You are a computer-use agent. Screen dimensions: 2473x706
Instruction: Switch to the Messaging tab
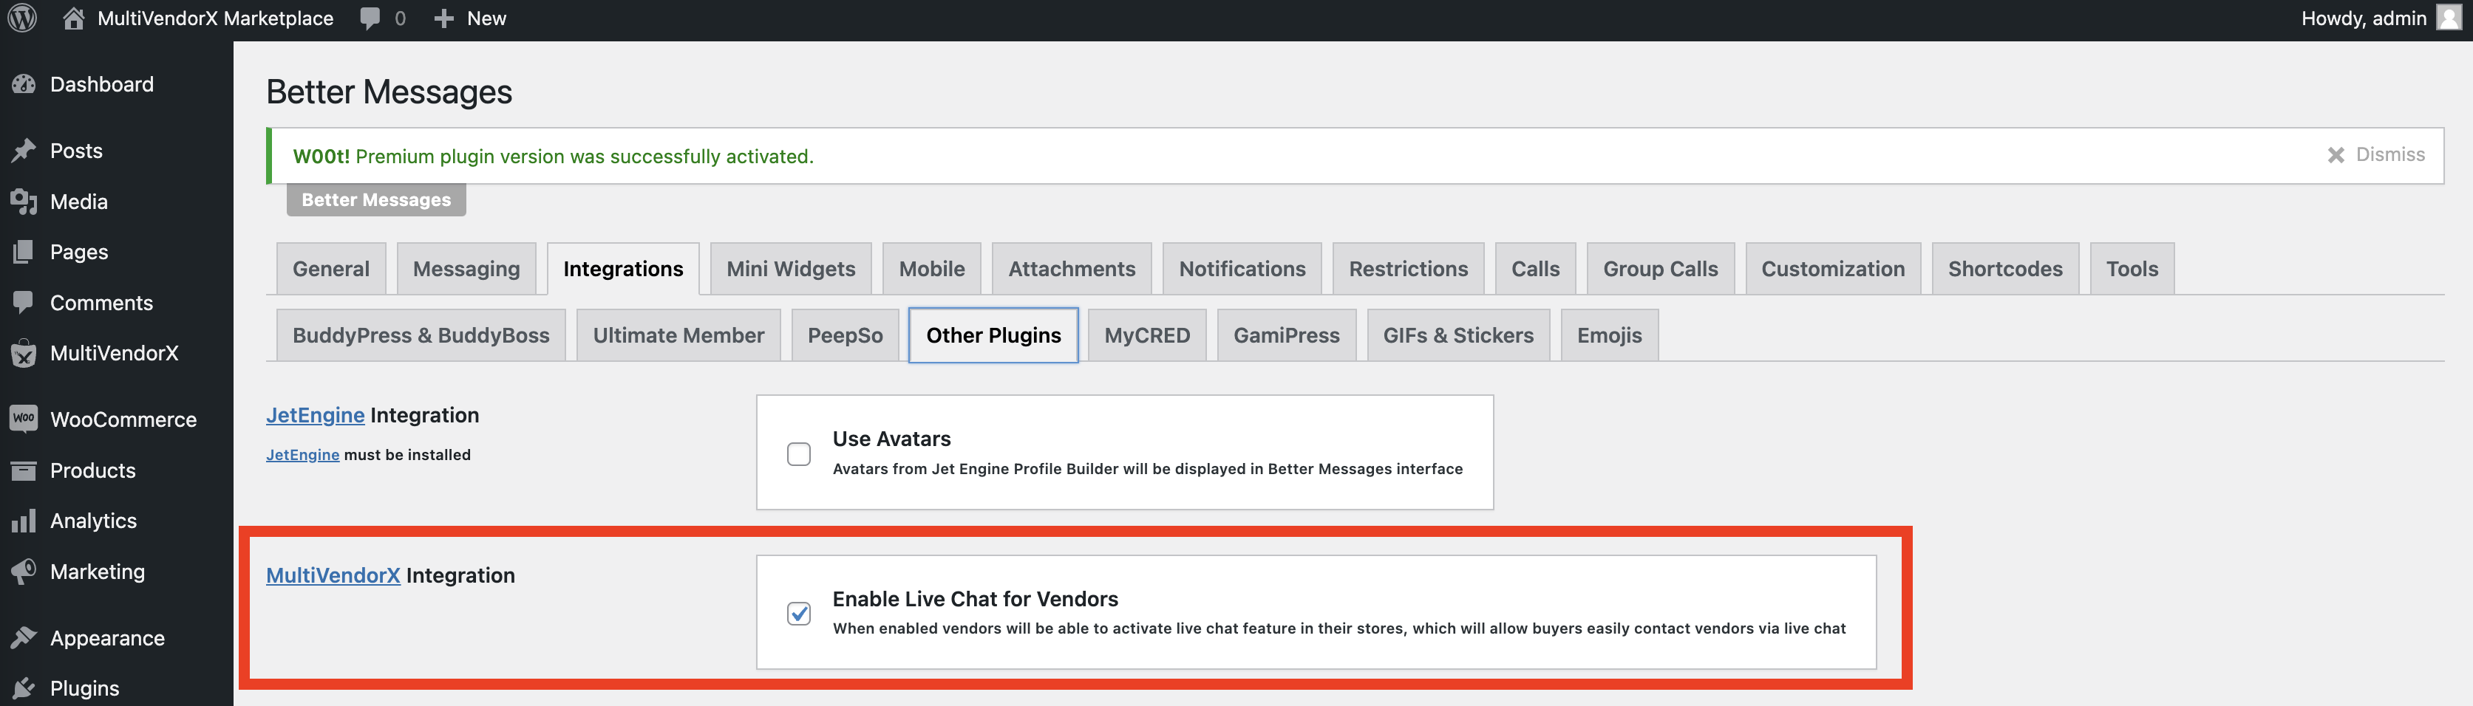coord(466,269)
